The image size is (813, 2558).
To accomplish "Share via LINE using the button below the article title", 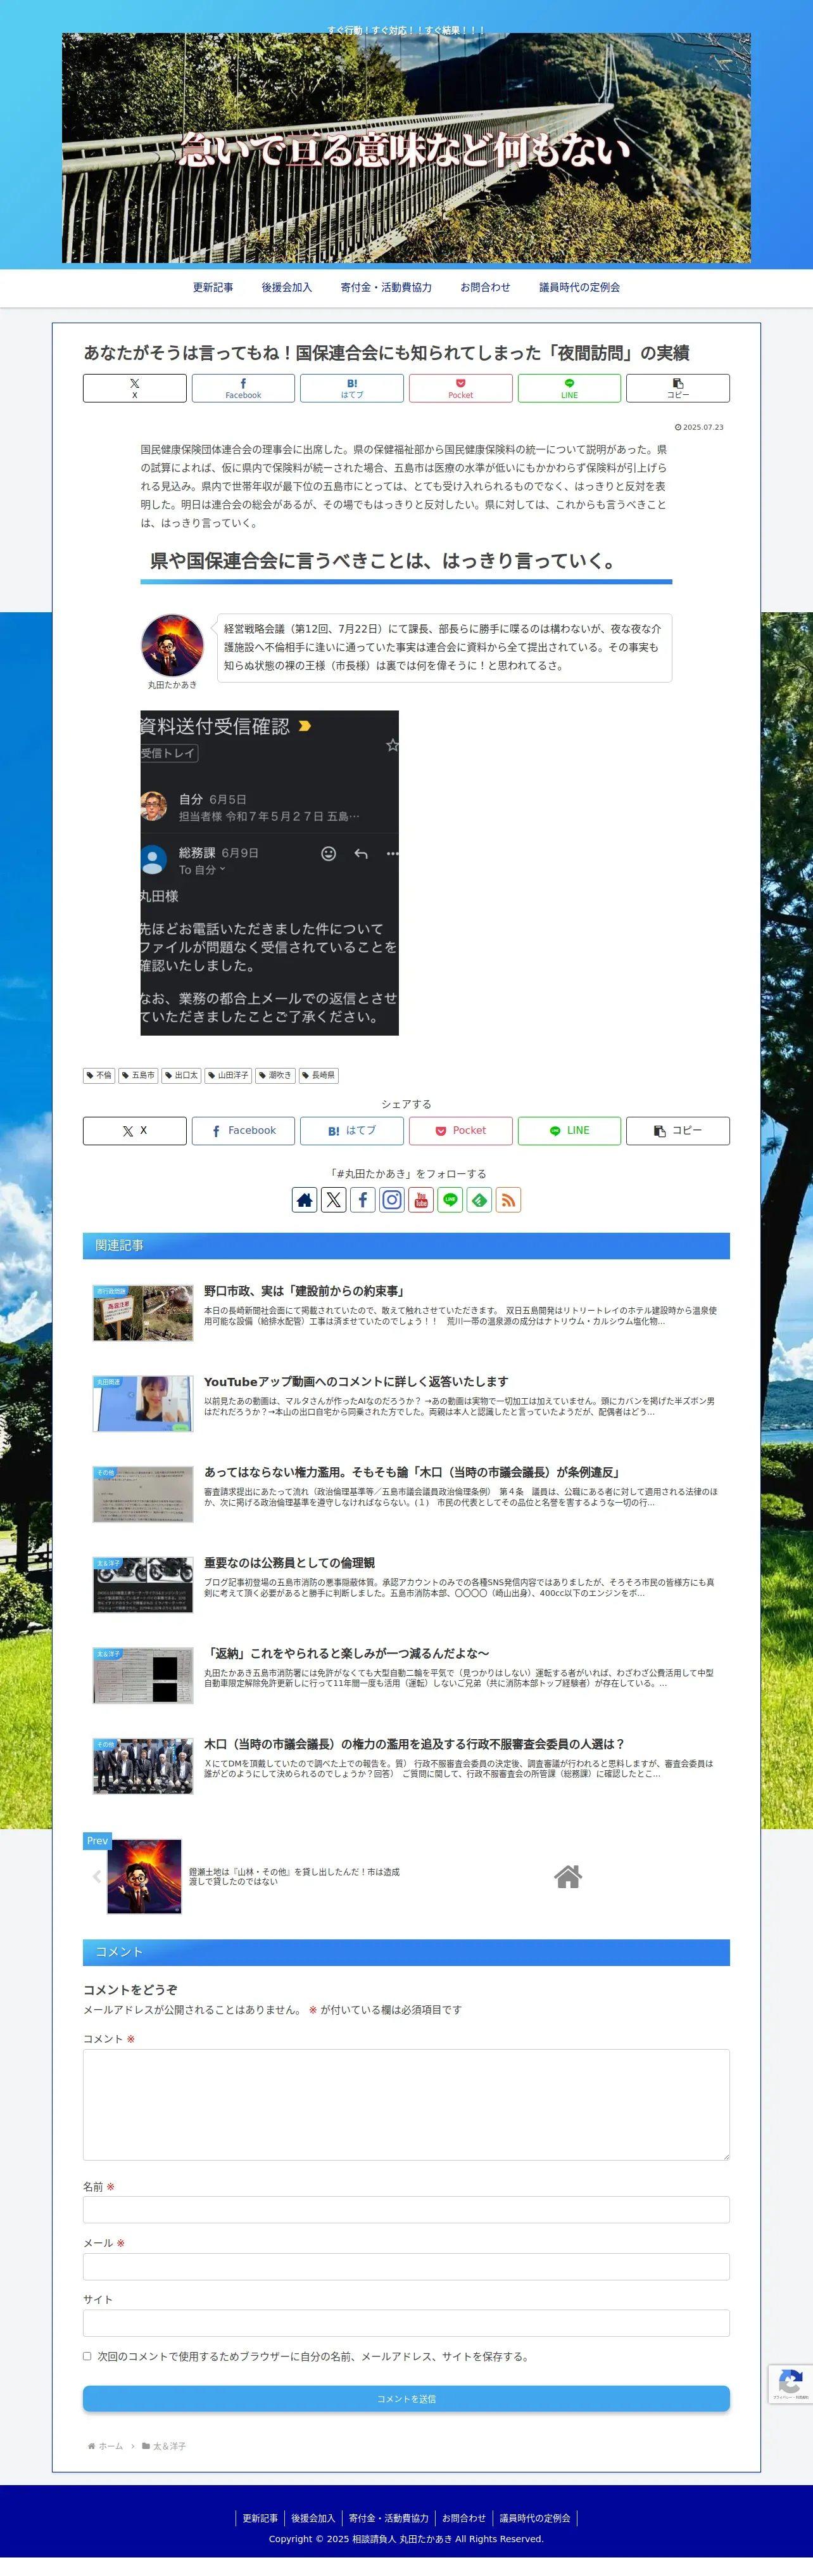I will (569, 387).
